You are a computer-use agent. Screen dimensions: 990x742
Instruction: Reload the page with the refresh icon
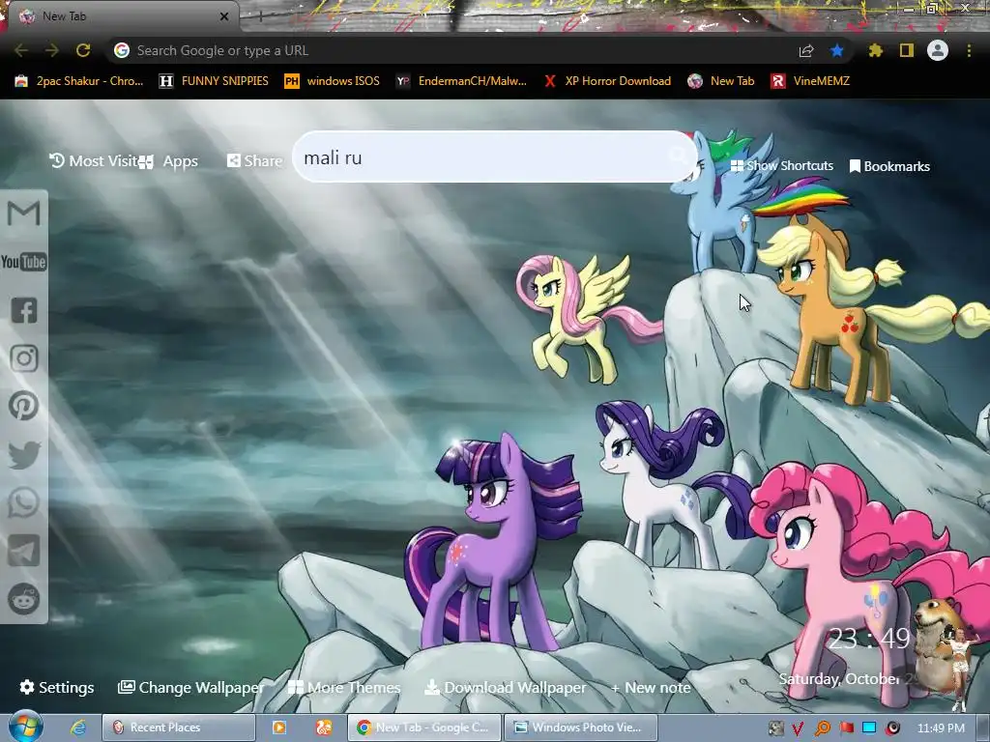(x=83, y=50)
